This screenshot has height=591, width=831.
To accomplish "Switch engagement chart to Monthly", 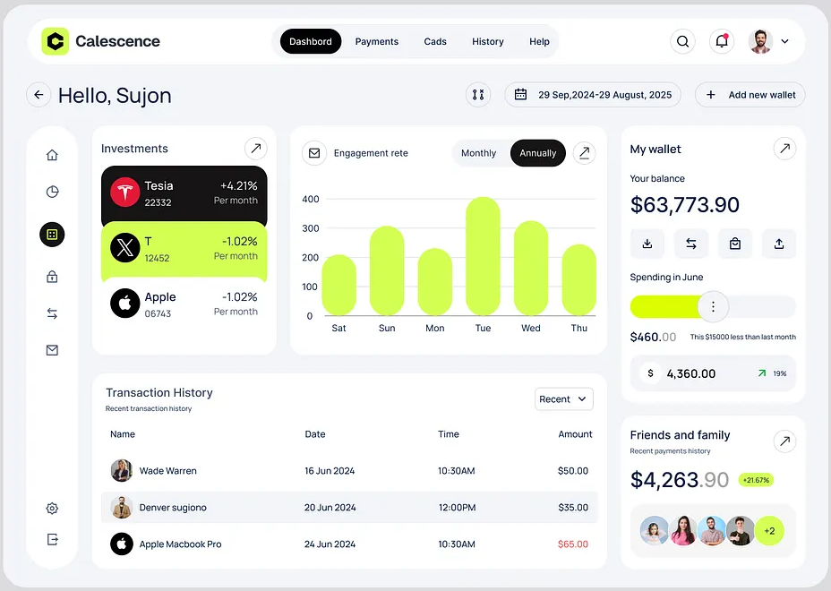I will pyautogui.click(x=478, y=153).
